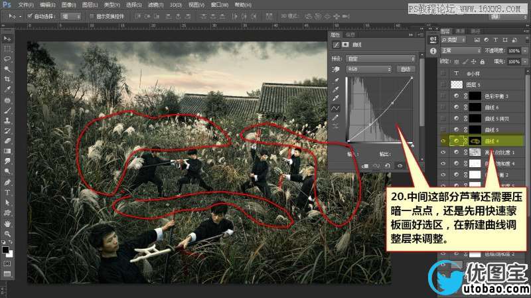531x298 pixels.
Task: Pick the black point eyedropper in Curves
Action: tap(336, 80)
